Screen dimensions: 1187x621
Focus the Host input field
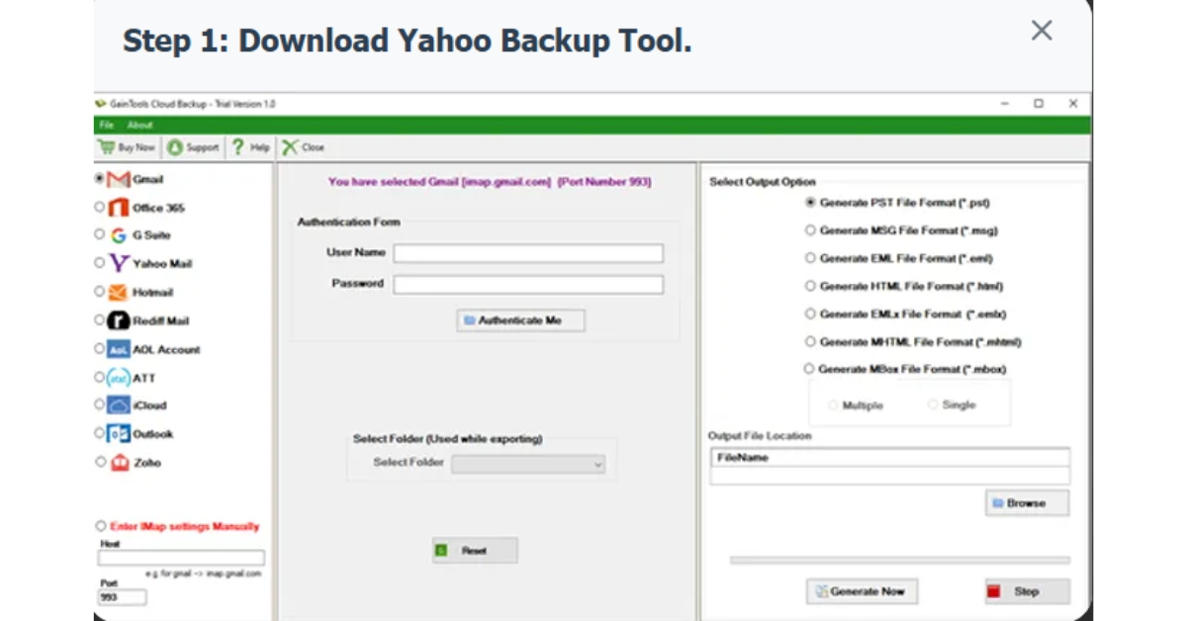182,558
